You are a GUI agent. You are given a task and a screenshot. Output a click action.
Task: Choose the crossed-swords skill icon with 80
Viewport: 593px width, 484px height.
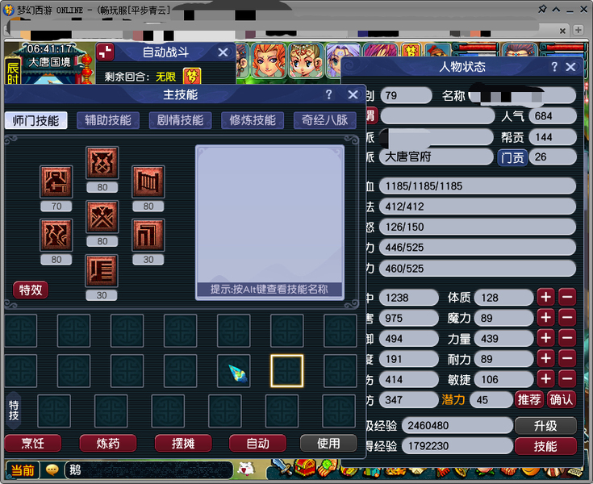click(102, 217)
